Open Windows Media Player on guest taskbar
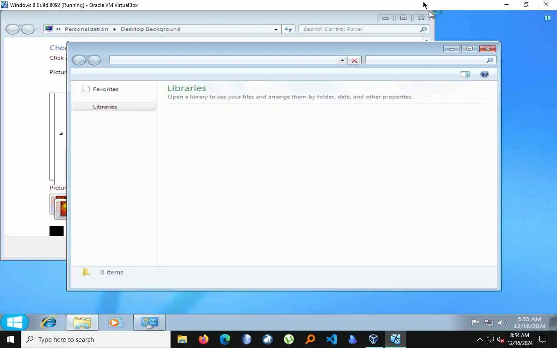557x348 pixels. click(x=114, y=322)
